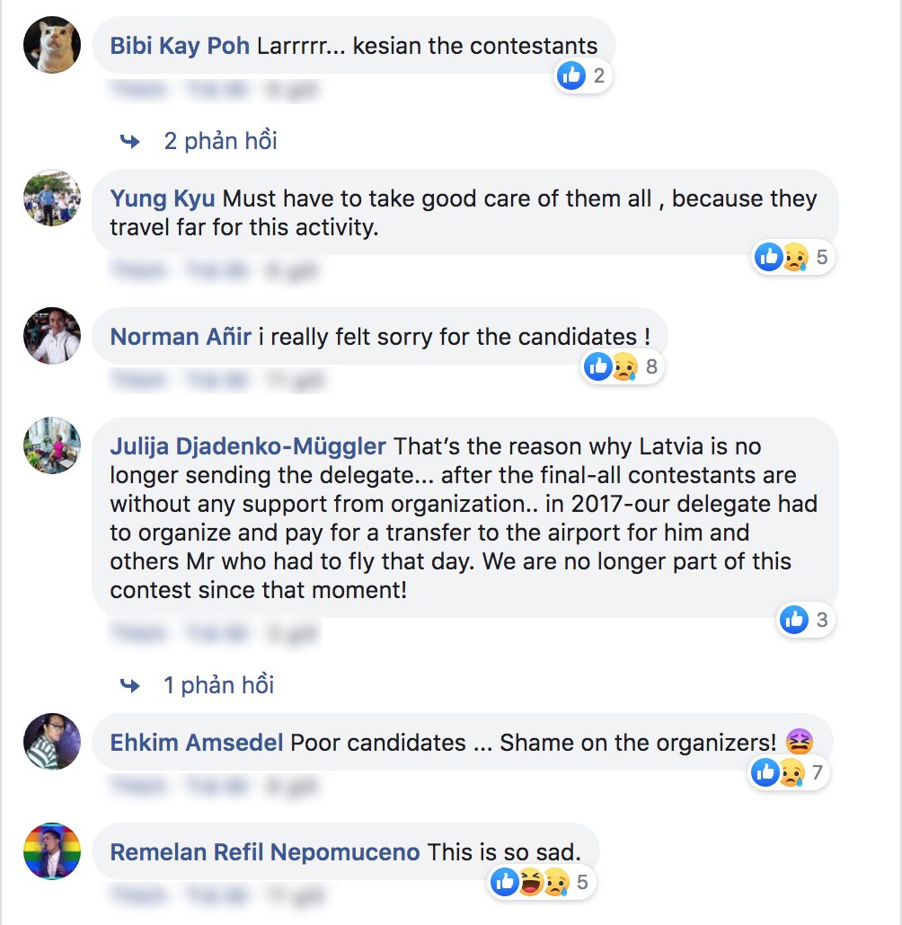Click reply arrow icon beside 1 phản hồi

(x=130, y=686)
